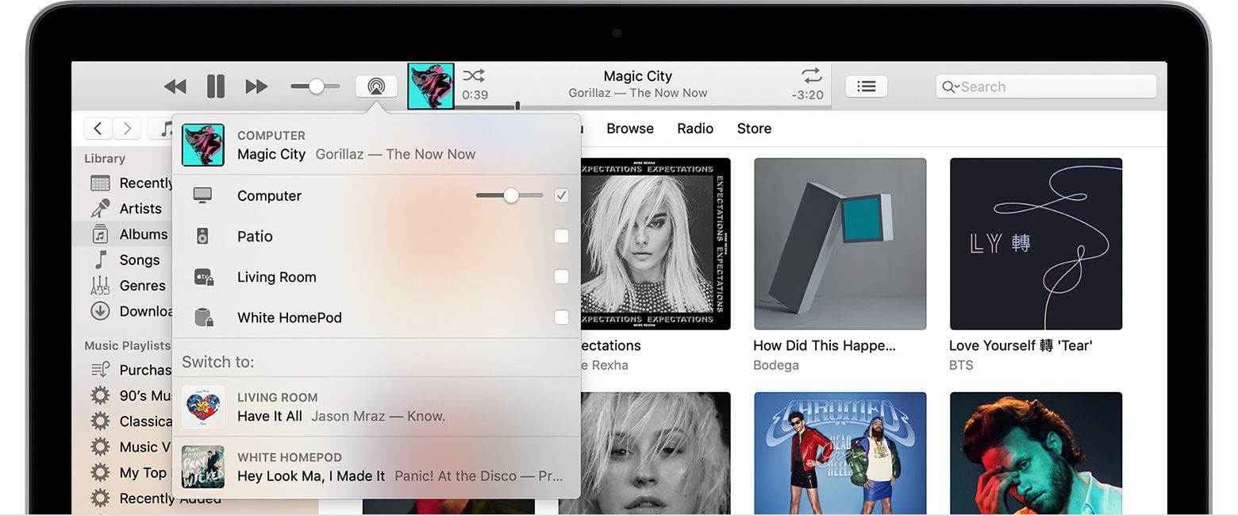Adjust the Computer speaker volume slider
This screenshot has width=1238, height=516.
[509, 195]
